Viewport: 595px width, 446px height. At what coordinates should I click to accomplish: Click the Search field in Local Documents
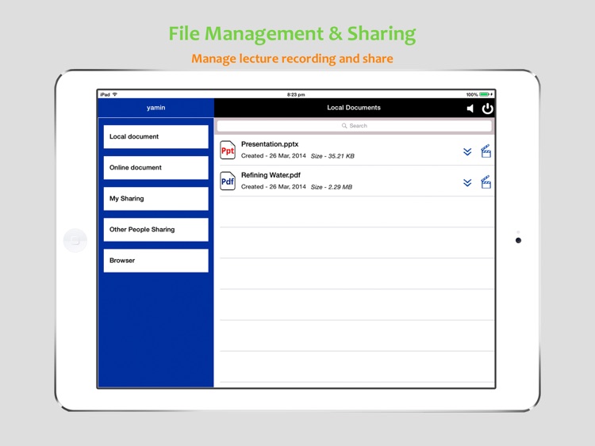[354, 126]
